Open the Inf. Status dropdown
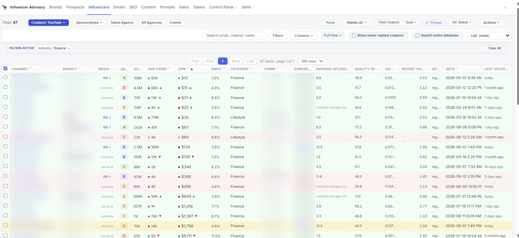This screenshot has height=238, width=519. click(x=461, y=22)
